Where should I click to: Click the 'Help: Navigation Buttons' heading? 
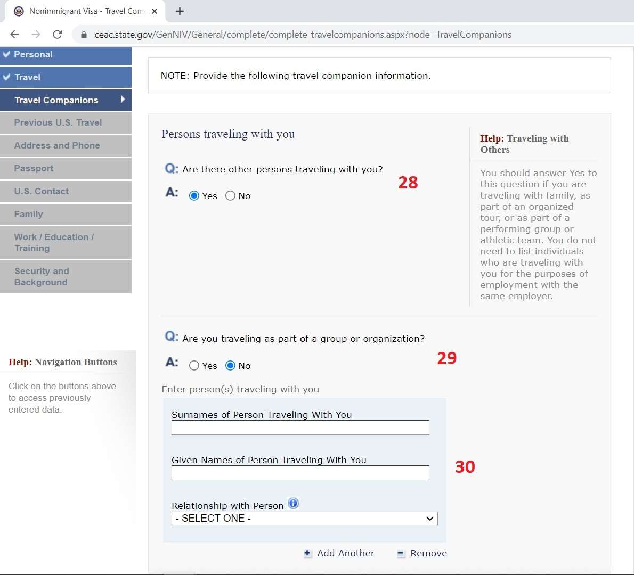[x=63, y=362]
